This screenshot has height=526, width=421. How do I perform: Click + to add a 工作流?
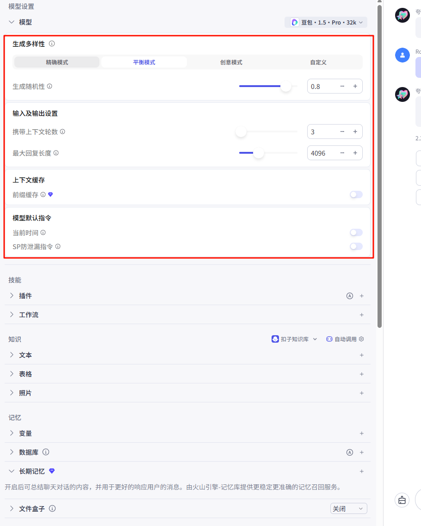361,314
